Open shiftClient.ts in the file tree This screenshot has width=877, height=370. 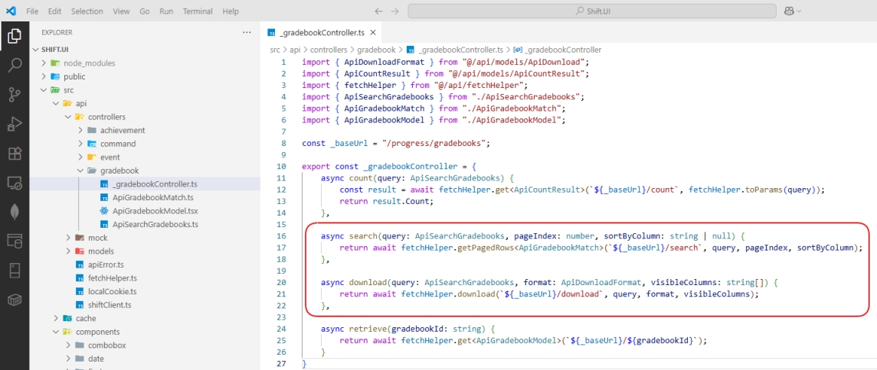click(x=144, y=305)
